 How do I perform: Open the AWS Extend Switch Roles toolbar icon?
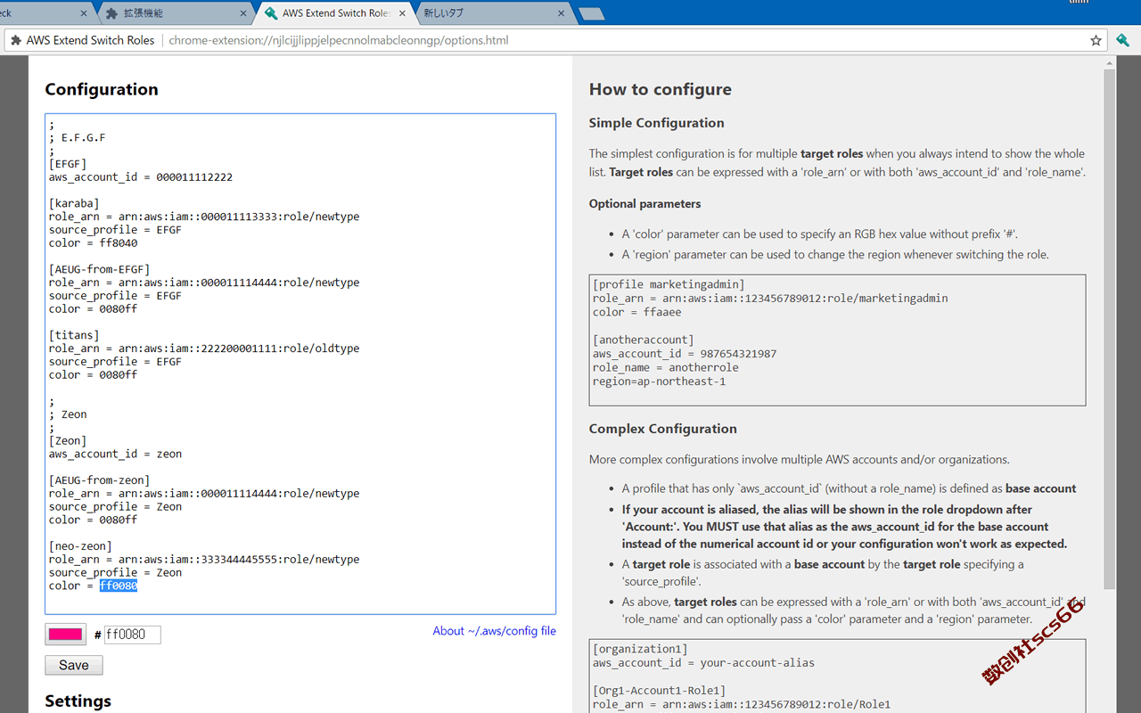[1123, 40]
